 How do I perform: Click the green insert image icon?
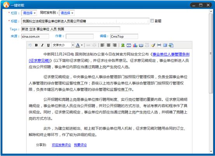click(x=123, y=45)
